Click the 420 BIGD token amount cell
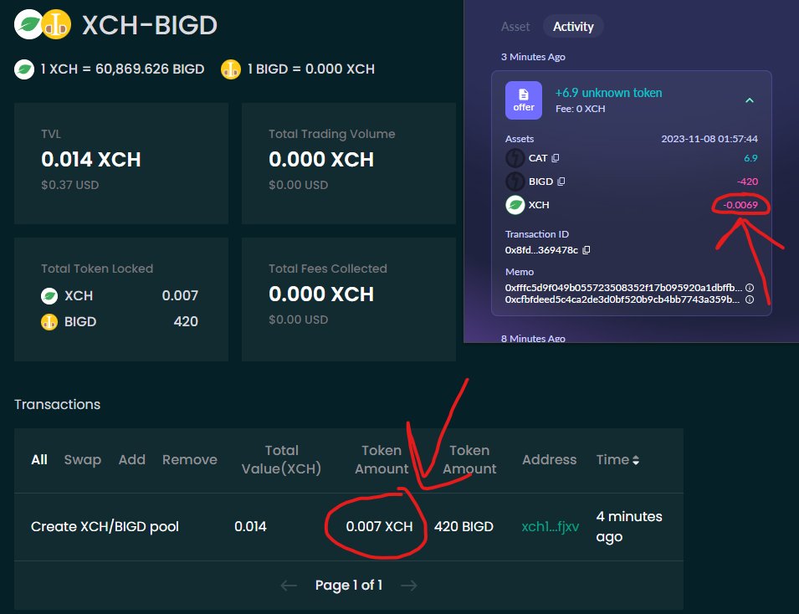Screen dimensions: 799x614 (x=464, y=526)
